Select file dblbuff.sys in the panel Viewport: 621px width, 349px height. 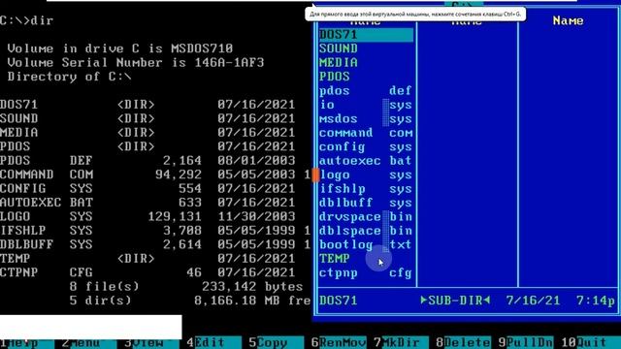(x=366, y=203)
